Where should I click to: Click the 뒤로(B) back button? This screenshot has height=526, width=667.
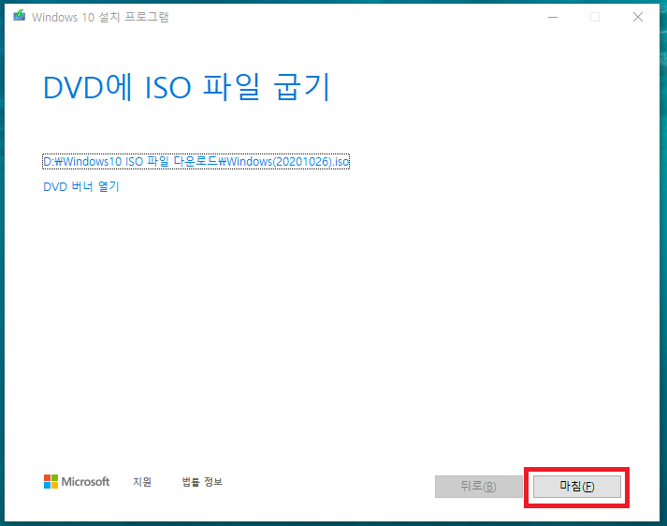click(x=479, y=487)
